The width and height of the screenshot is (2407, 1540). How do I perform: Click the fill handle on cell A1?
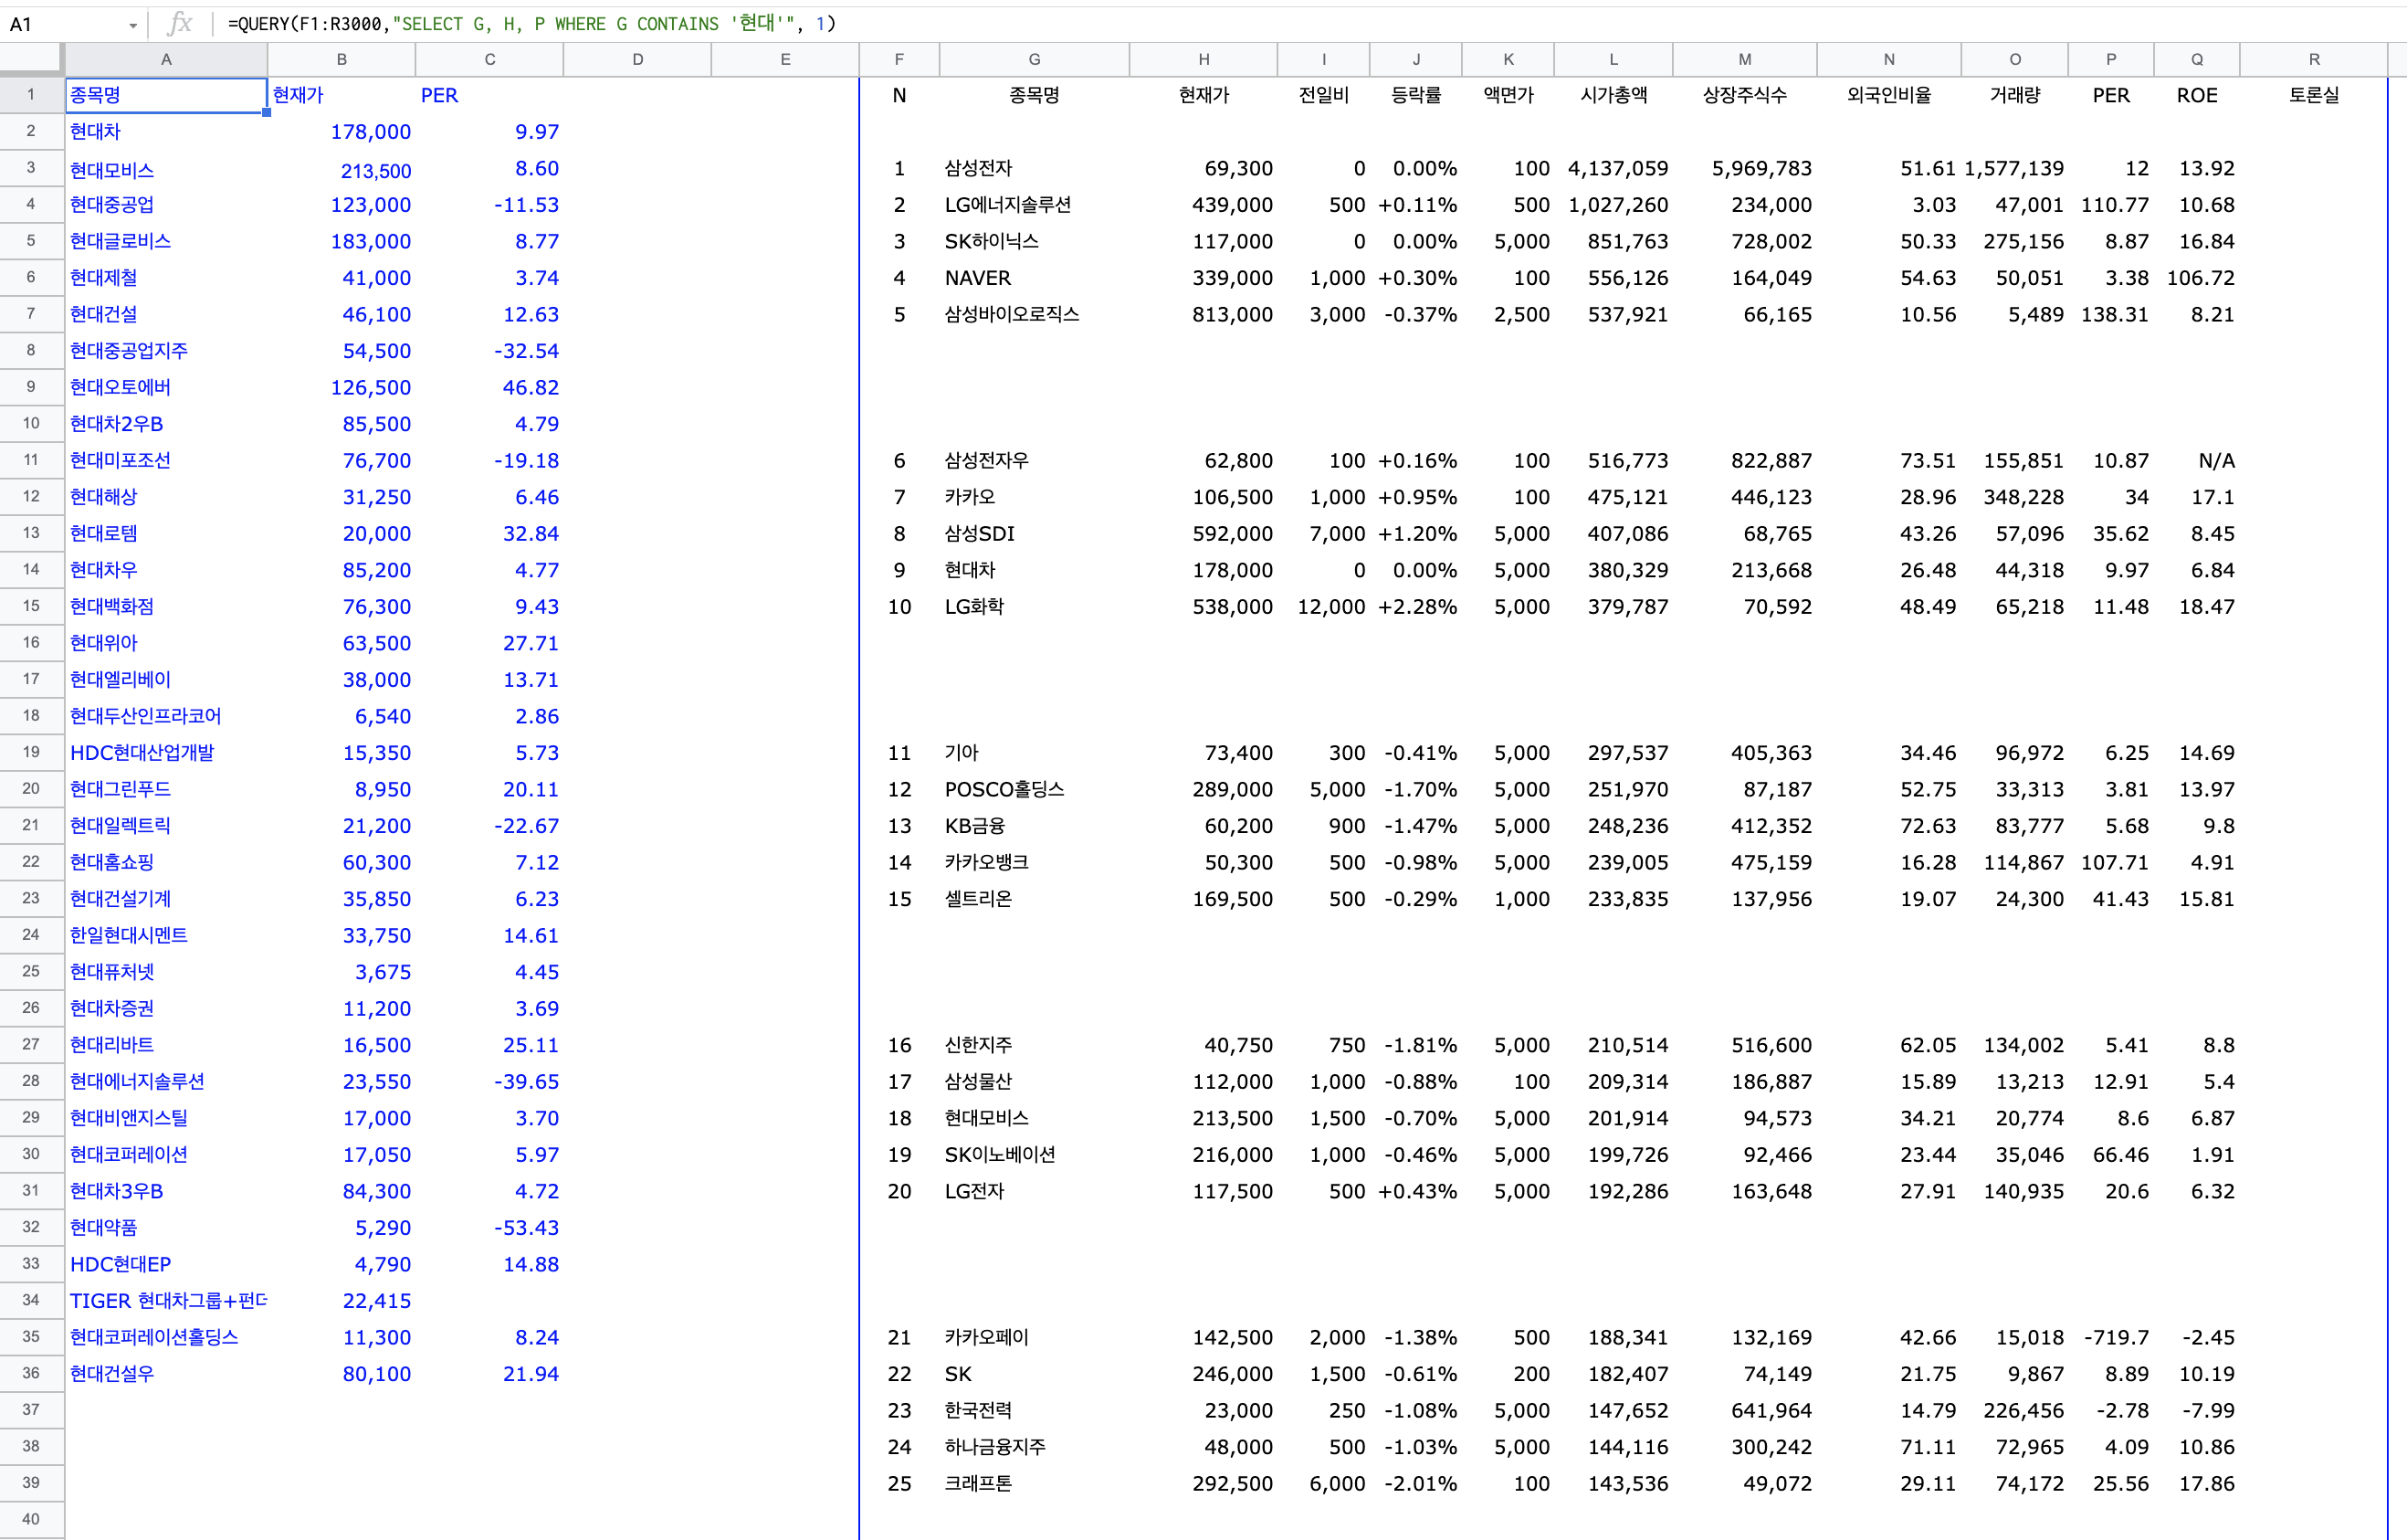click(267, 113)
